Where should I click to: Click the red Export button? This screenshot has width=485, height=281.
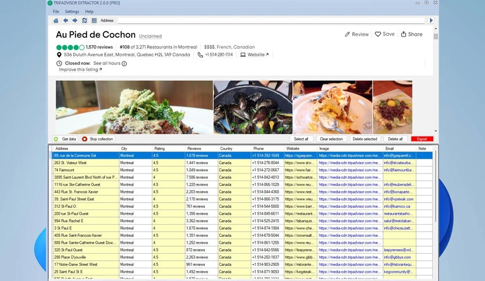pos(422,139)
